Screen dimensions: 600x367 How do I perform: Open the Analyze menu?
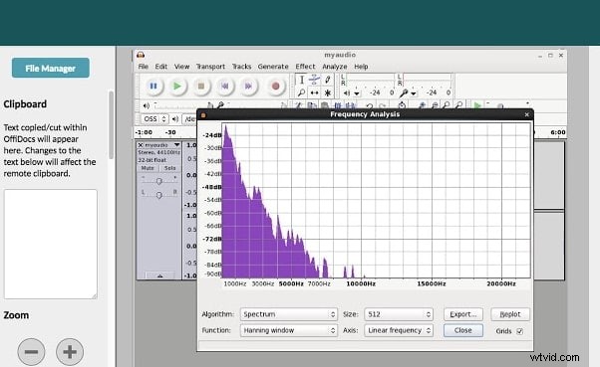click(x=335, y=67)
